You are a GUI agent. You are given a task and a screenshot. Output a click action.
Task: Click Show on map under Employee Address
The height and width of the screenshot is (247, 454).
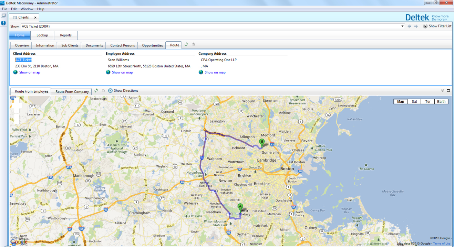pyautogui.click(x=122, y=72)
